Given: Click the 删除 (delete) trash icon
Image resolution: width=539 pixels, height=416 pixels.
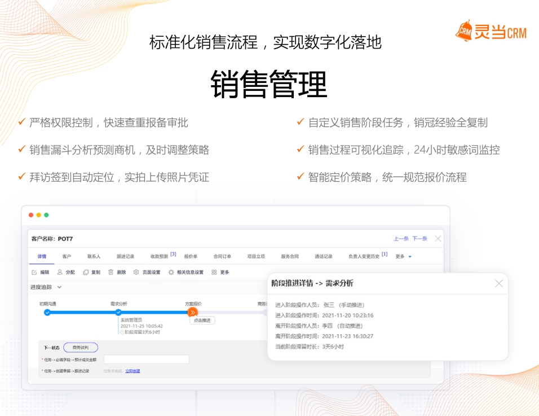Looking at the screenshot, I should click(x=111, y=272).
